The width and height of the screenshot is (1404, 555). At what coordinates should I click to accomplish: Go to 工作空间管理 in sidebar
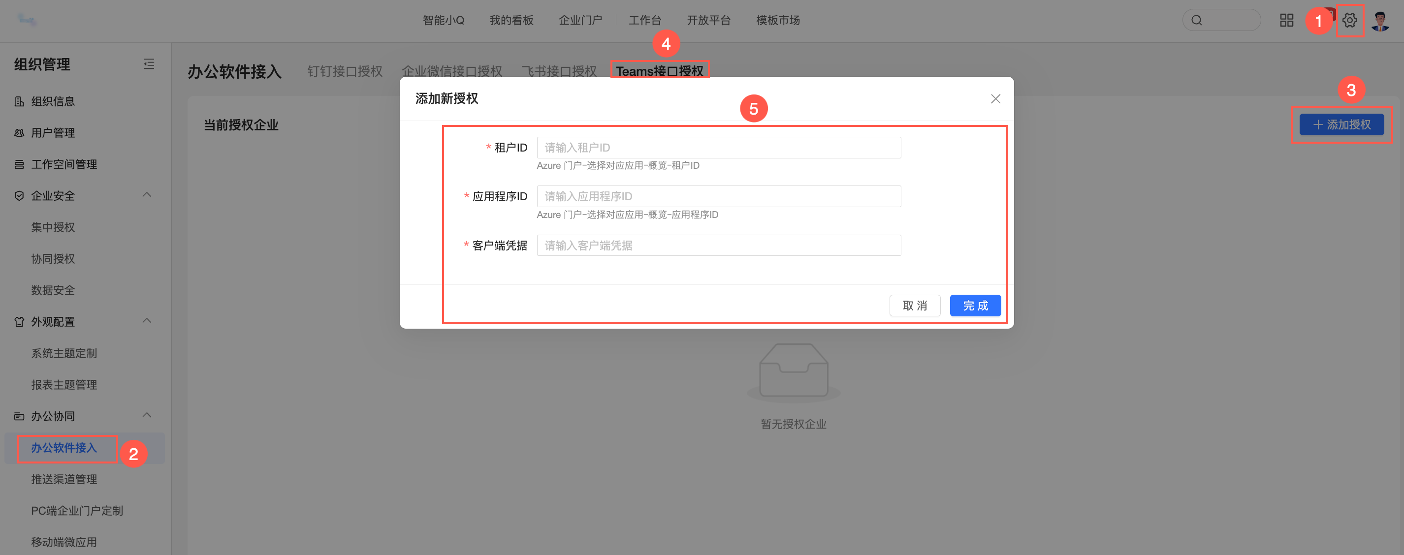[x=64, y=164]
